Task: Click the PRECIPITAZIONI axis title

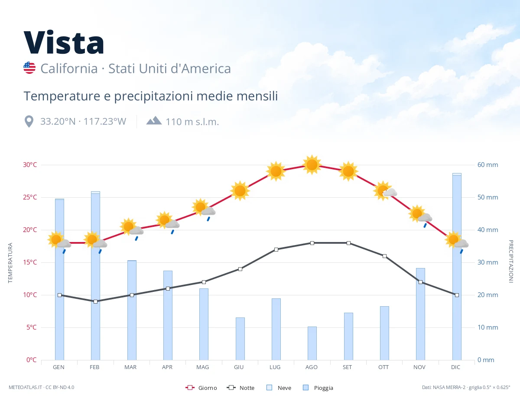Action: [510, 262]
